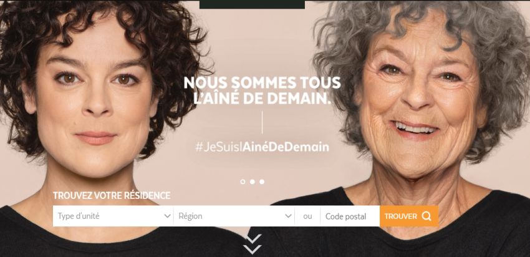
Task: Click the magnifying glass search icon
Action: click(x=426, y=216)
